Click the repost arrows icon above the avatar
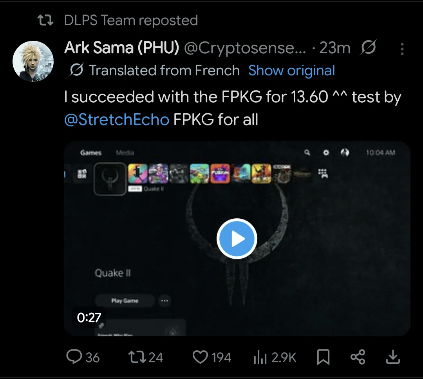This screenshot has height=379, width=423. tap(45, 20)
